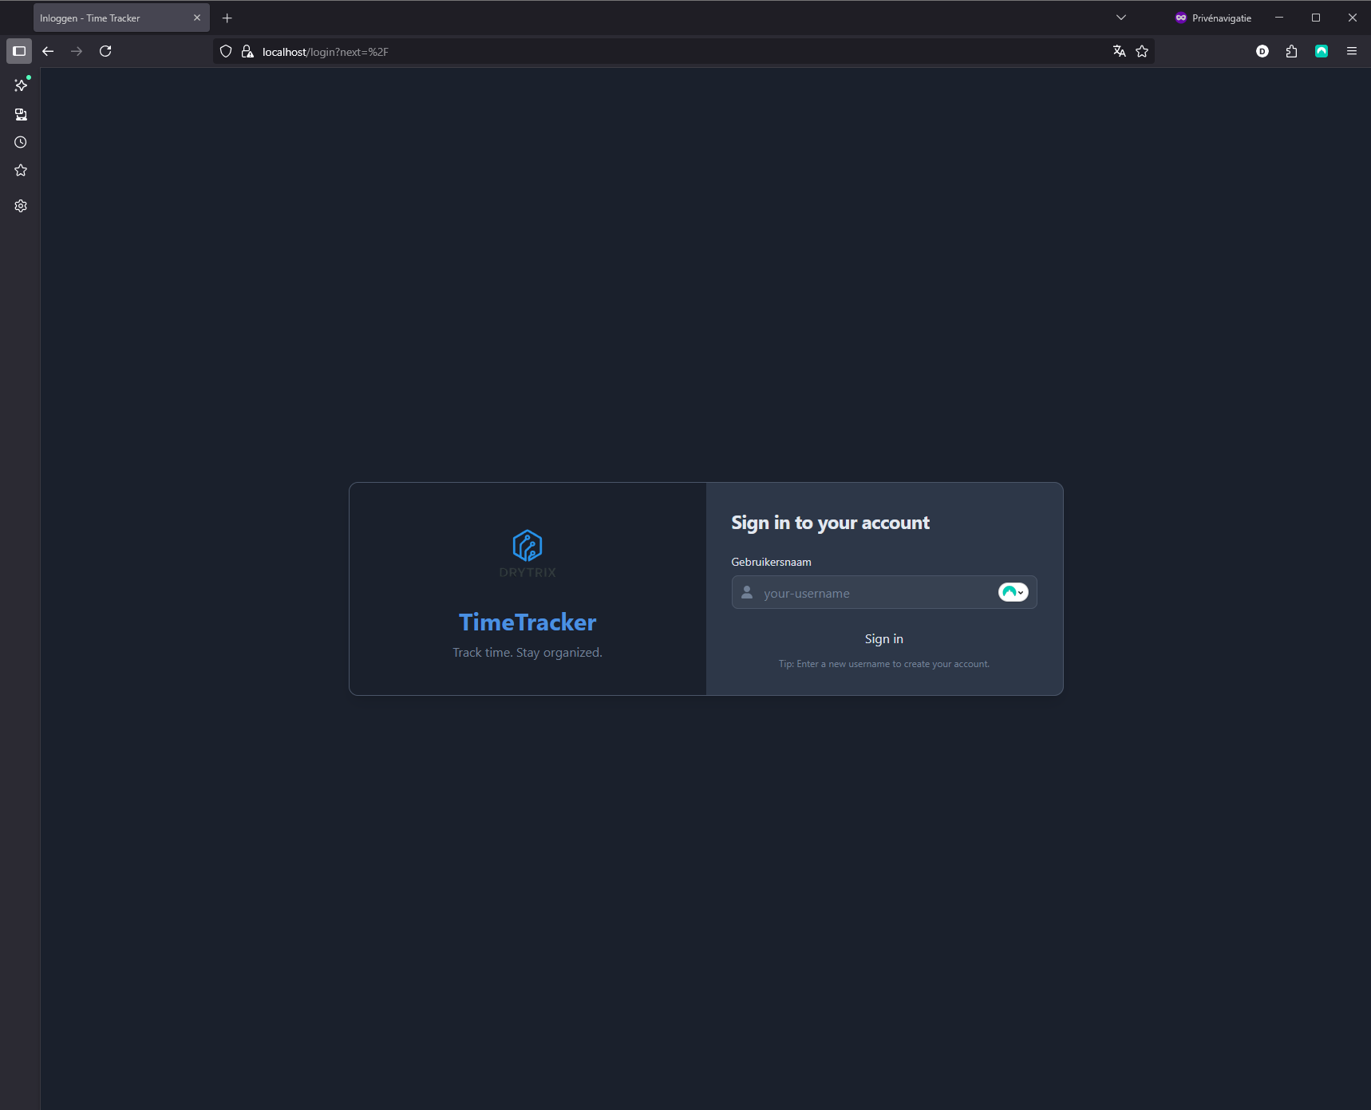The image size is (1371, 1110).
Task: Open synced tabs from the sidebar
Action: point(20,114)
